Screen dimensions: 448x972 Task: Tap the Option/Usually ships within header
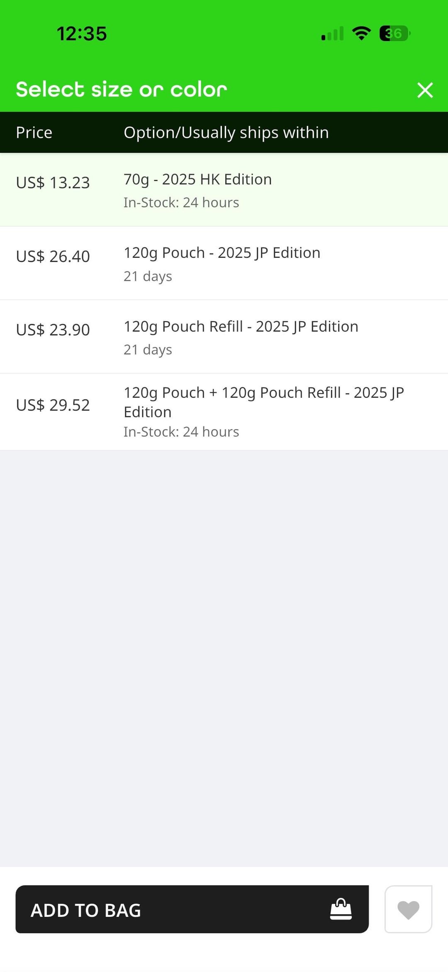[226, 132]
